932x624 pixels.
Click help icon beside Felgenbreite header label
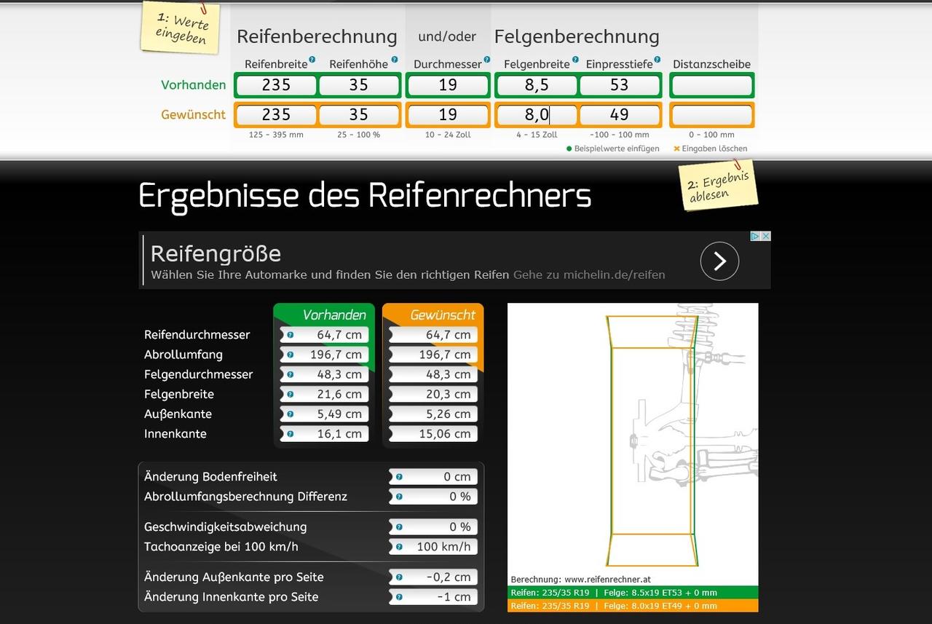pyautogui.click(x=574, y=60)
